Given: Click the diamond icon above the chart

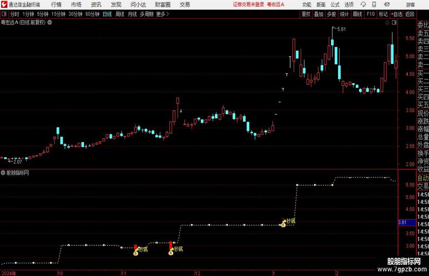Looking at the screenshot, I should pos(387,23).
